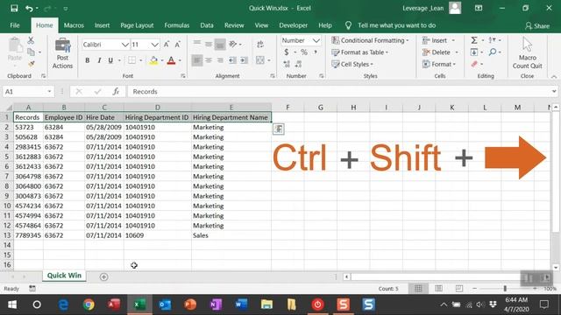Apply the Borders icon in the Font group
The height and width of the screenshot is (315, 561).
tap(132, 60)
